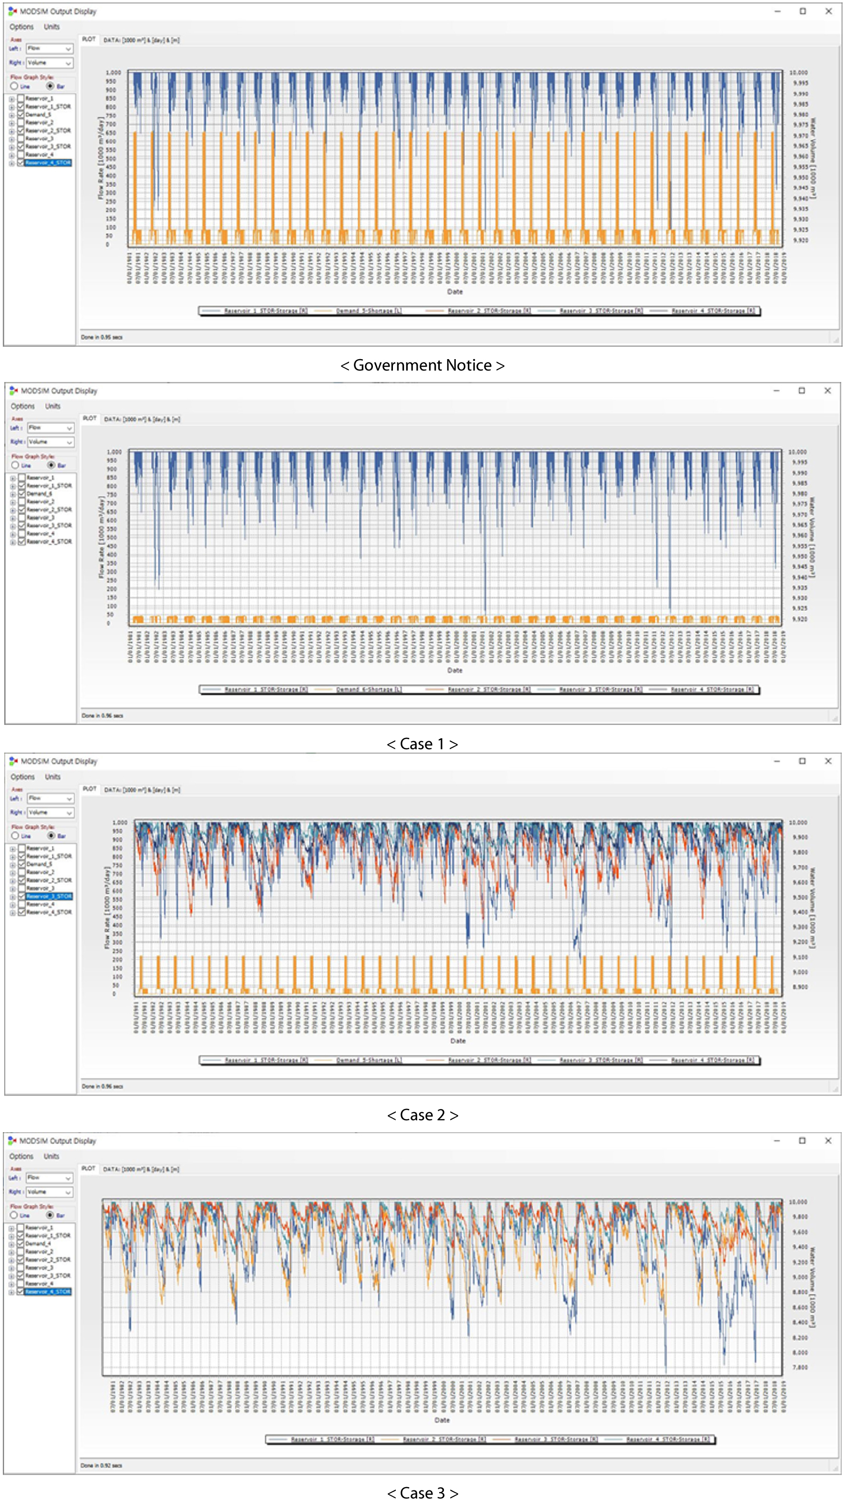Click 'Date' axis label in Case 1 chart
845x1509 pixels.
pyautogui.click(x=454, y=671)
